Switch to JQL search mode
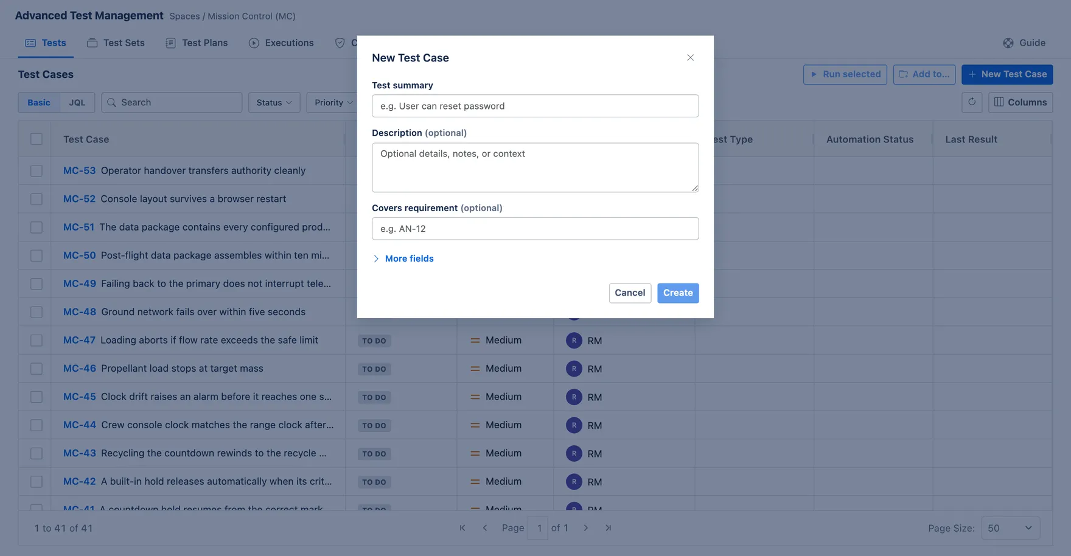 click(x=77, y=102)
